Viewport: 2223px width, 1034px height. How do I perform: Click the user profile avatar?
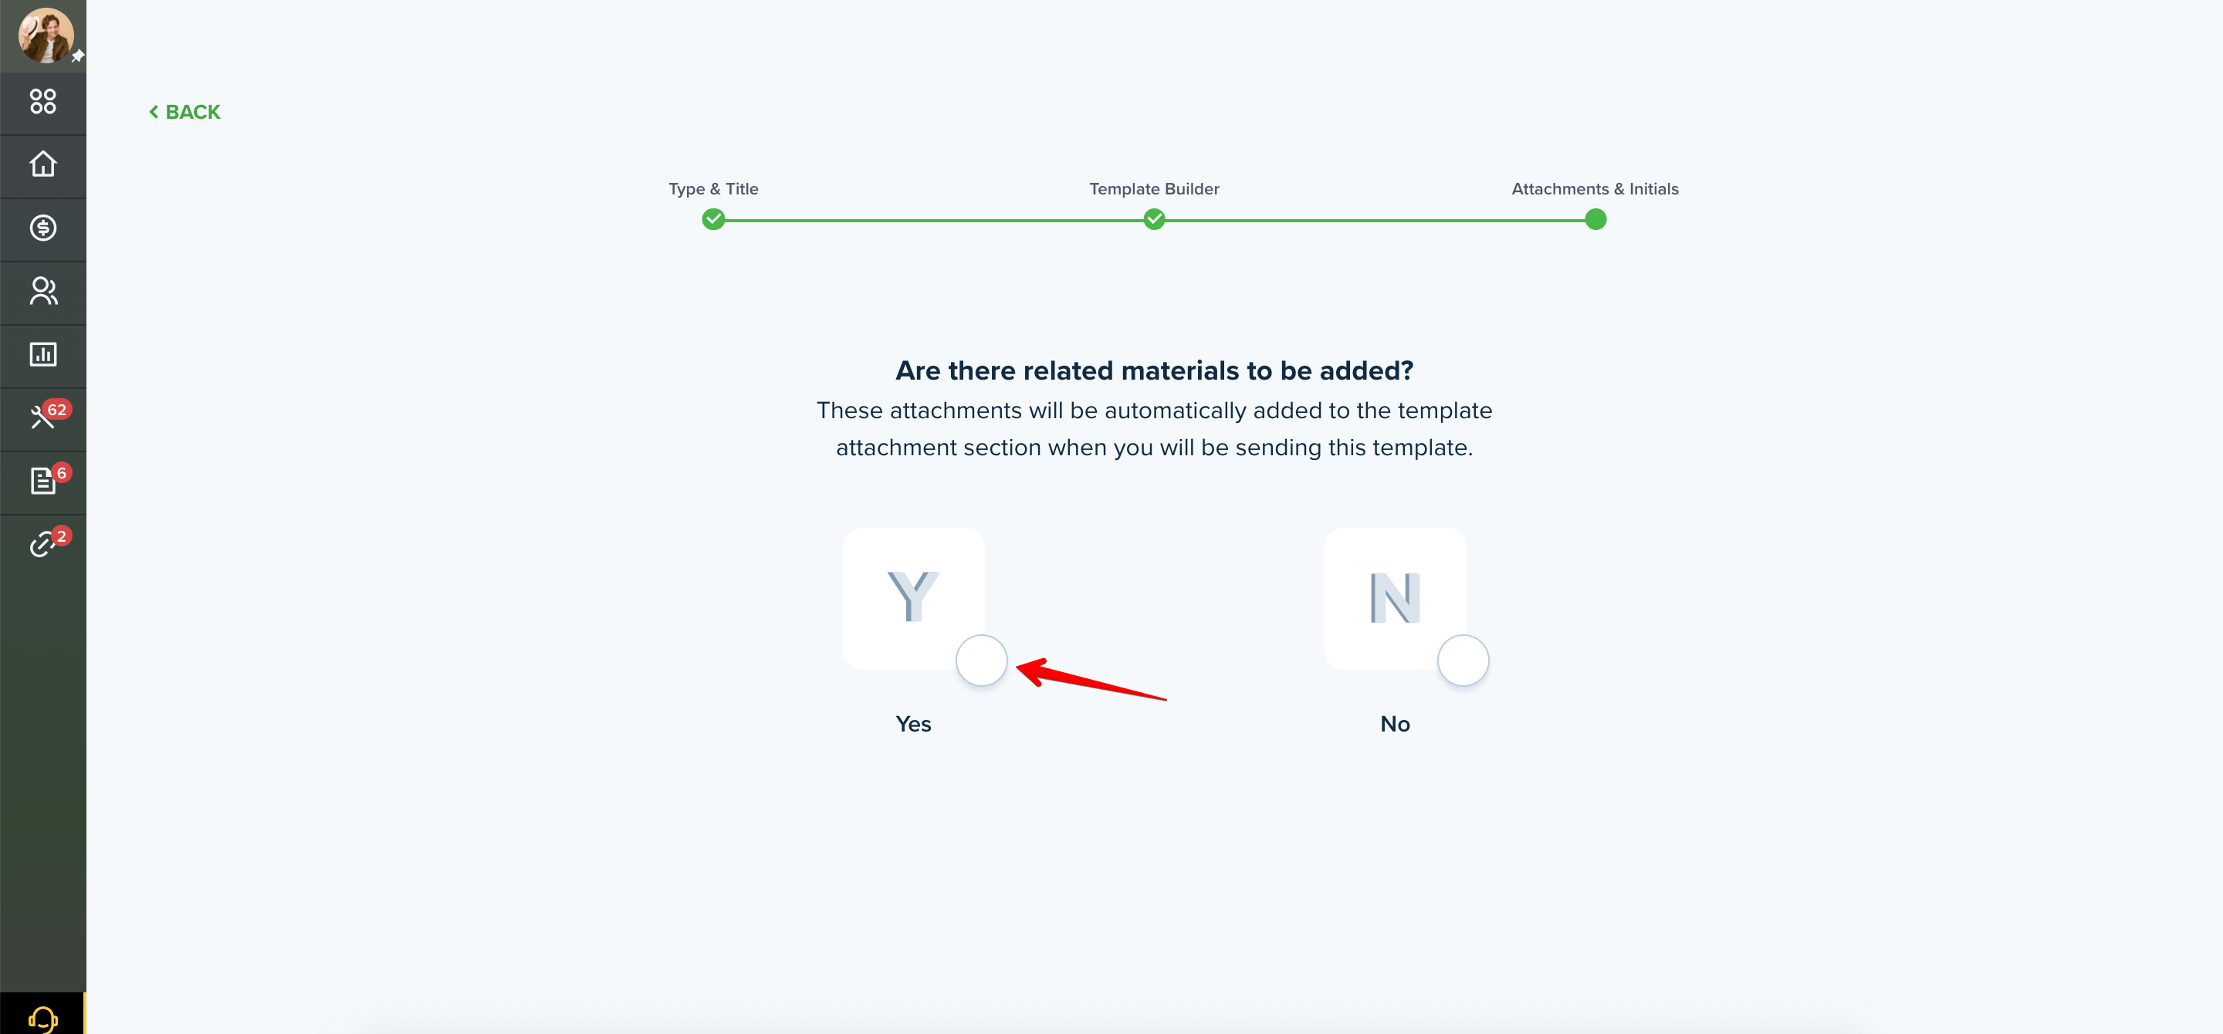(x=46, y=35)
